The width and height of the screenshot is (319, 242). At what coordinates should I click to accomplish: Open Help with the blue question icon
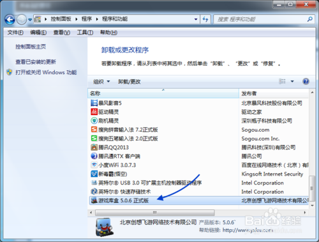click(x=306, y=81)
